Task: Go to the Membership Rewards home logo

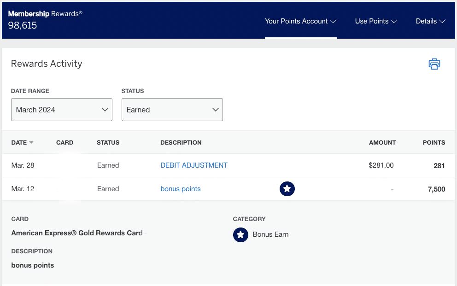Action: [45, 14]
